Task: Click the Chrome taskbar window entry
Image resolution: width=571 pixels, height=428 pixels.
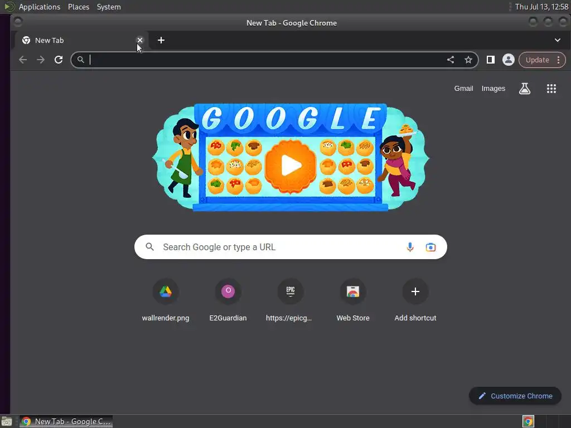Action: click(66, 421)
